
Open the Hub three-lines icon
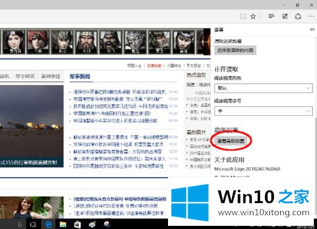(271, 16)
